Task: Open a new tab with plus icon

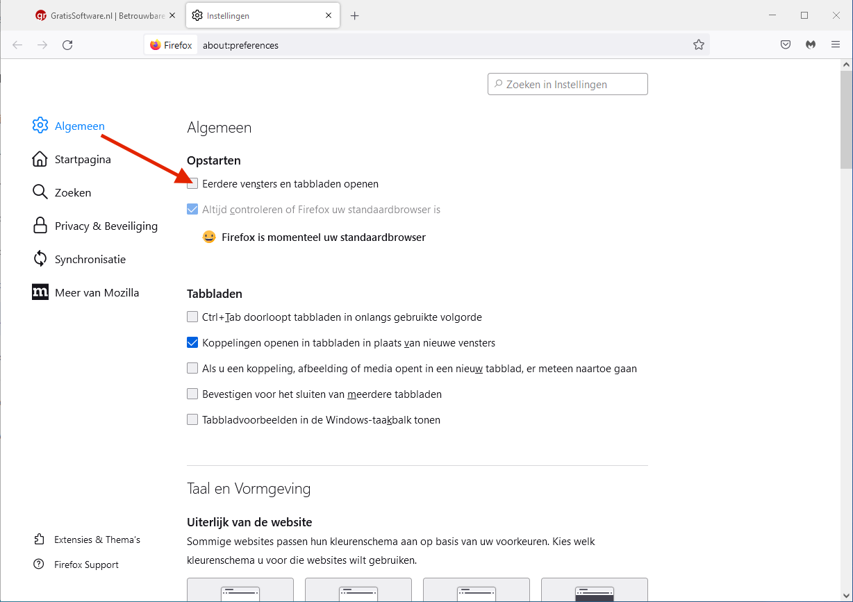Action: [355, 16]
